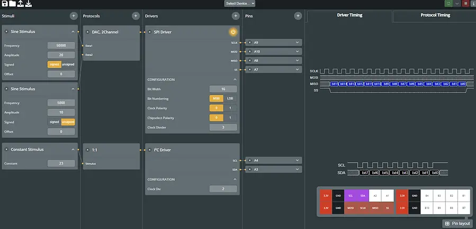The image size is (476, 229).
Task: Set second Sine Stimulus to signed
Action: (x=55, y=122)
